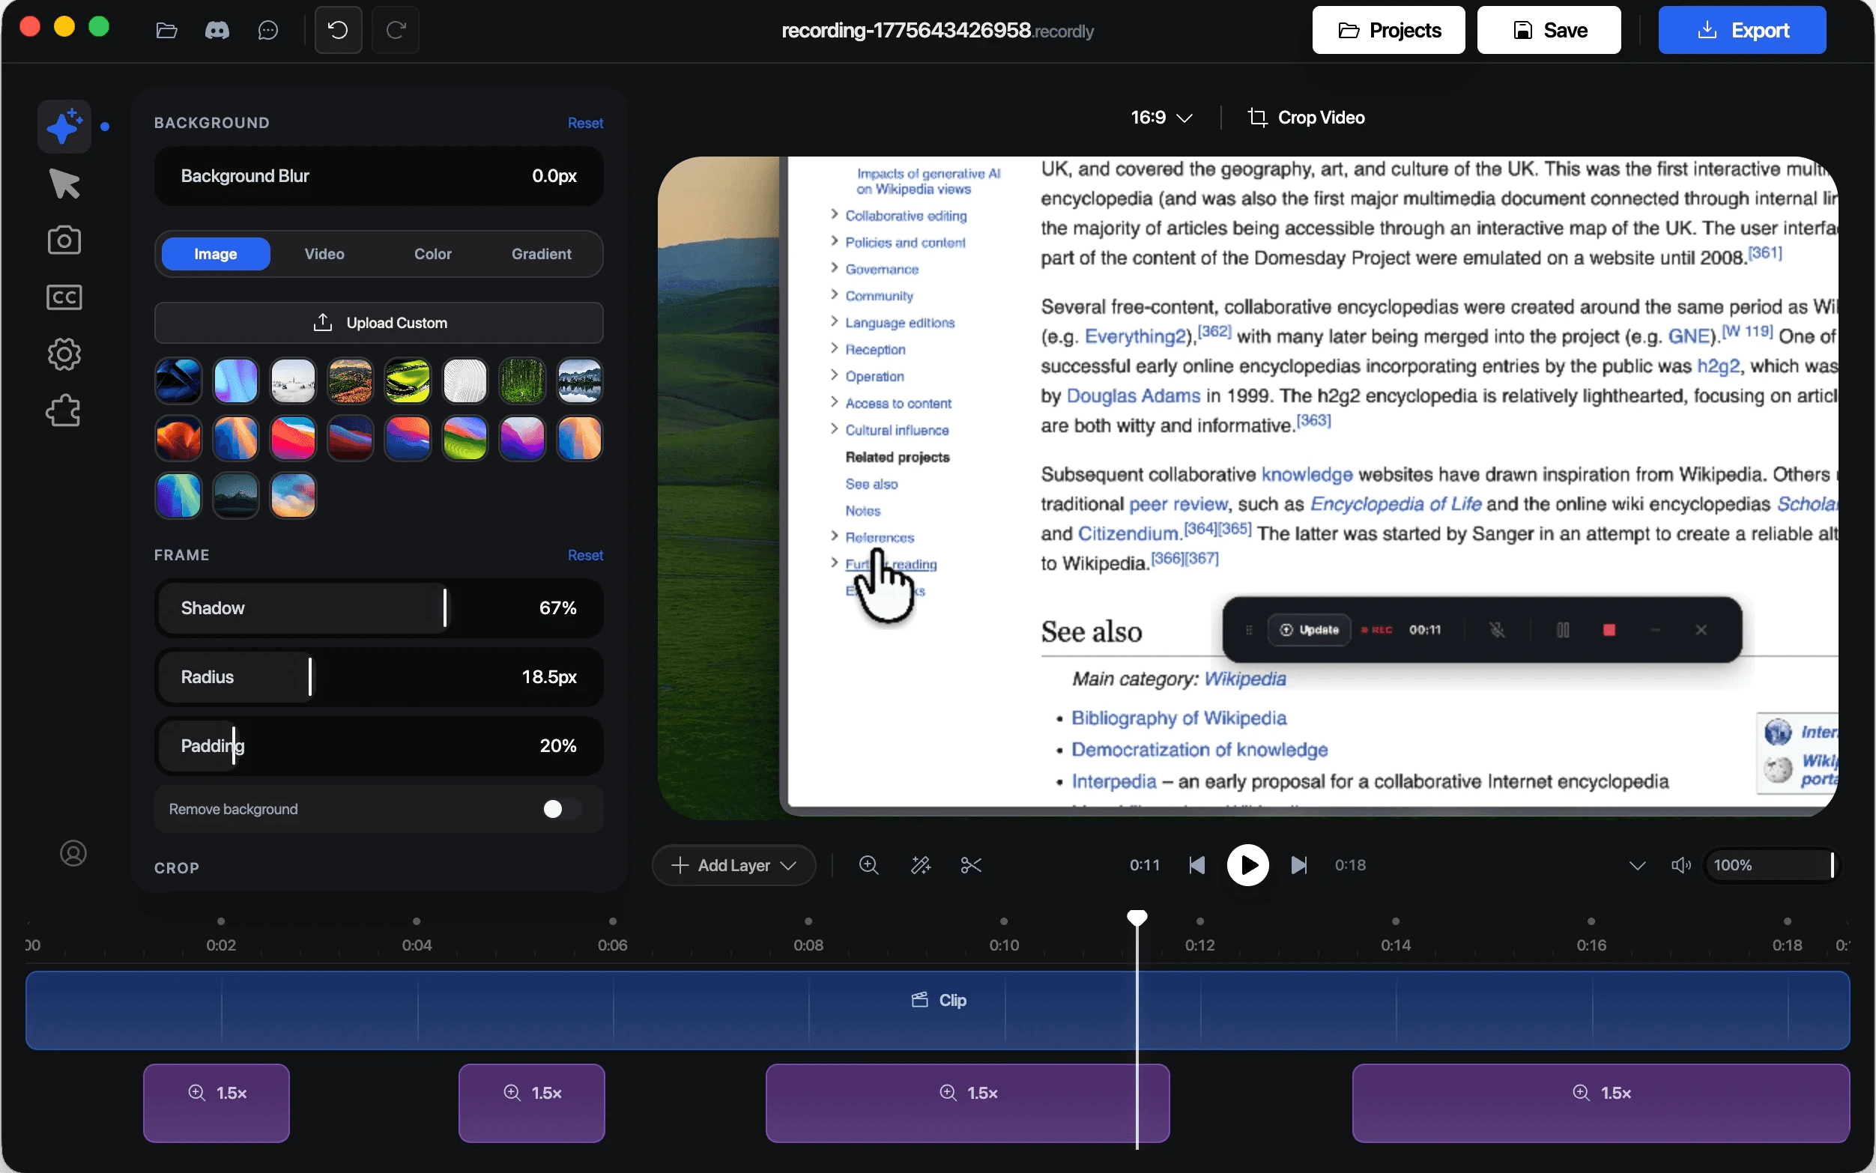1876x1173 pixels.
Task: Click the undo arrow button
Action: click(339, 30)
